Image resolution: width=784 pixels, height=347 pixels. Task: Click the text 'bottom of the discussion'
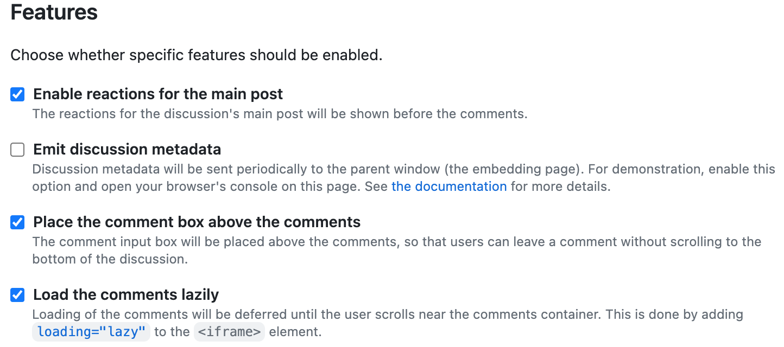[110, 259]
